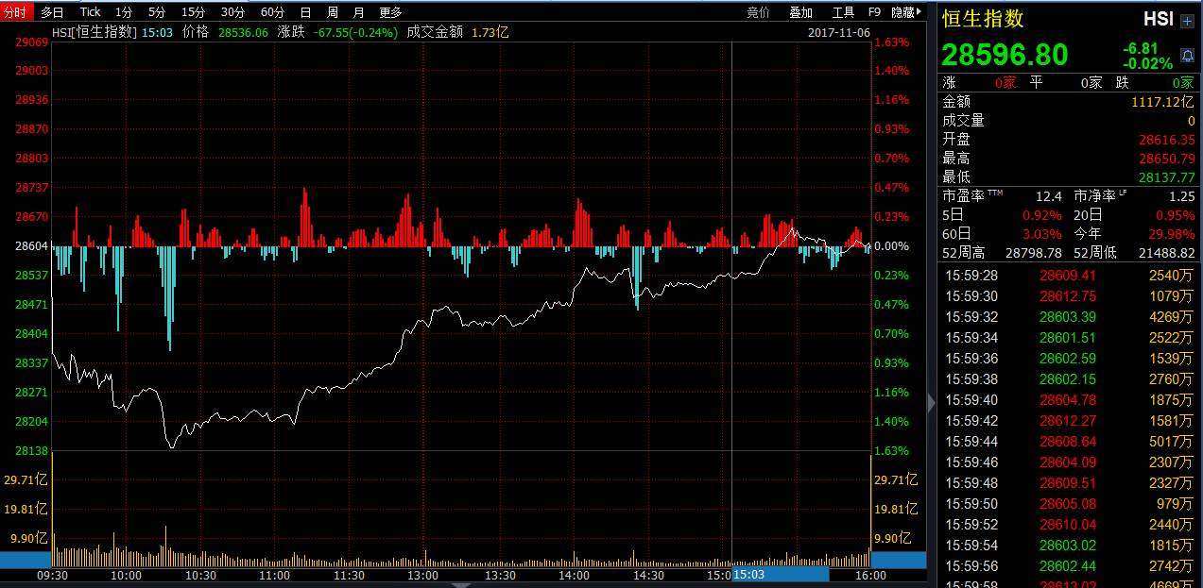1203x588 pixels.
Task: Click the 竞价 button
Action: point(759,12)
